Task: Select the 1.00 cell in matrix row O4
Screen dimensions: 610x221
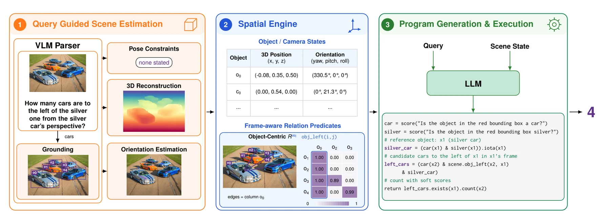Action: (x=319, y=192)
